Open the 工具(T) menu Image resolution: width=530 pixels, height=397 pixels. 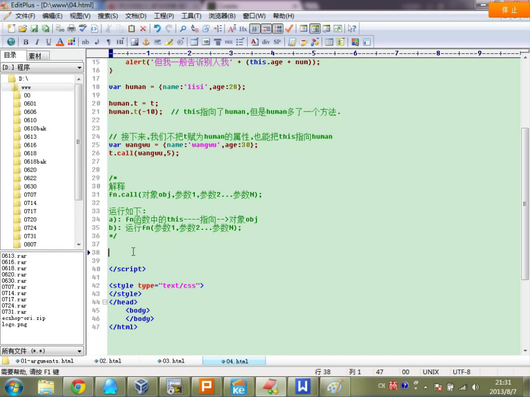(191, 16)
